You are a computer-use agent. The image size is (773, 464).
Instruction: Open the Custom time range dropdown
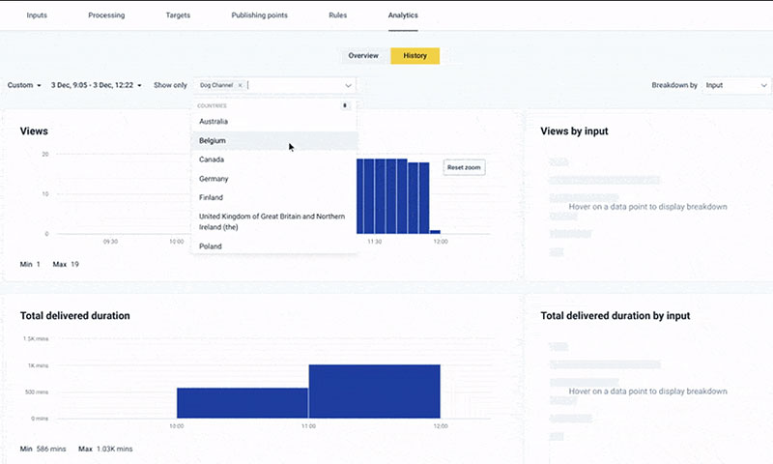tap(24, 85)
